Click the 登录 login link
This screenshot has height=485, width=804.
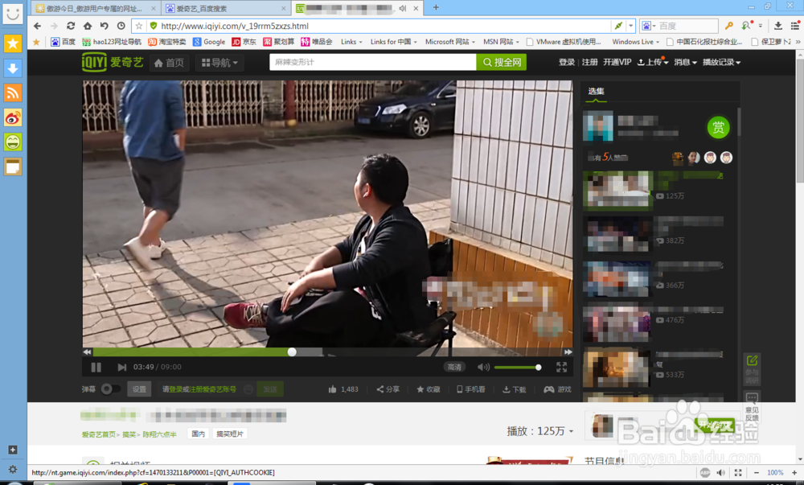coord(567,62)
